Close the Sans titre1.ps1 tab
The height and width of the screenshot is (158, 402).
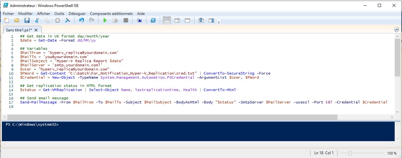(x=36, y=30)
